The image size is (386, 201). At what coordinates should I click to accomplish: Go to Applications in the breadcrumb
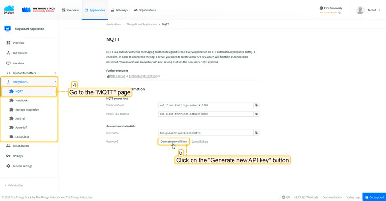(114, 24)
